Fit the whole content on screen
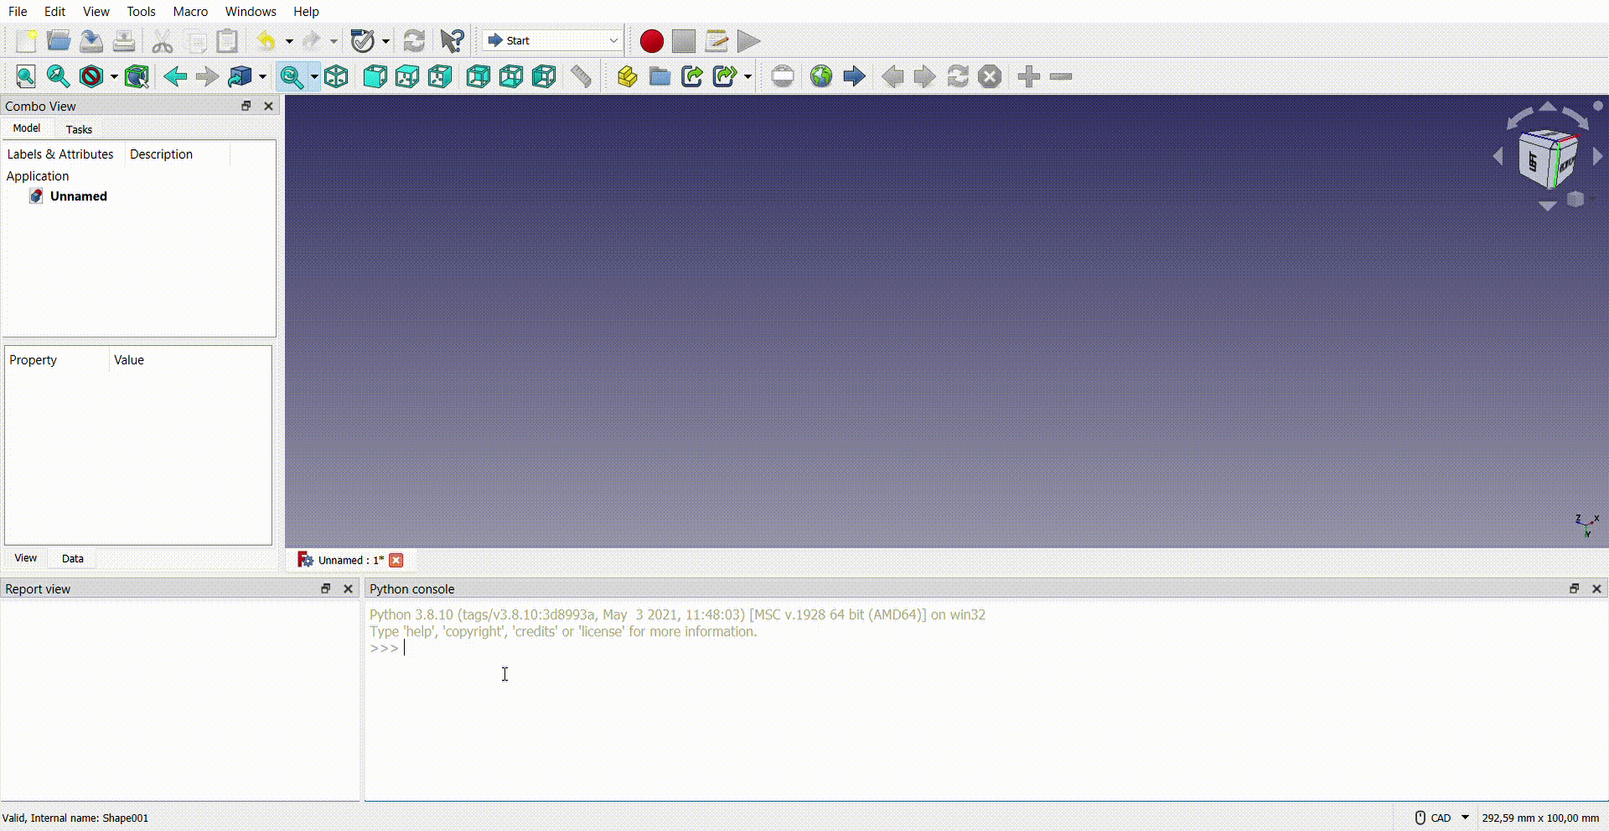This screenshot has width=1609, height=831. pyautogui.click(x=25, y=76)
